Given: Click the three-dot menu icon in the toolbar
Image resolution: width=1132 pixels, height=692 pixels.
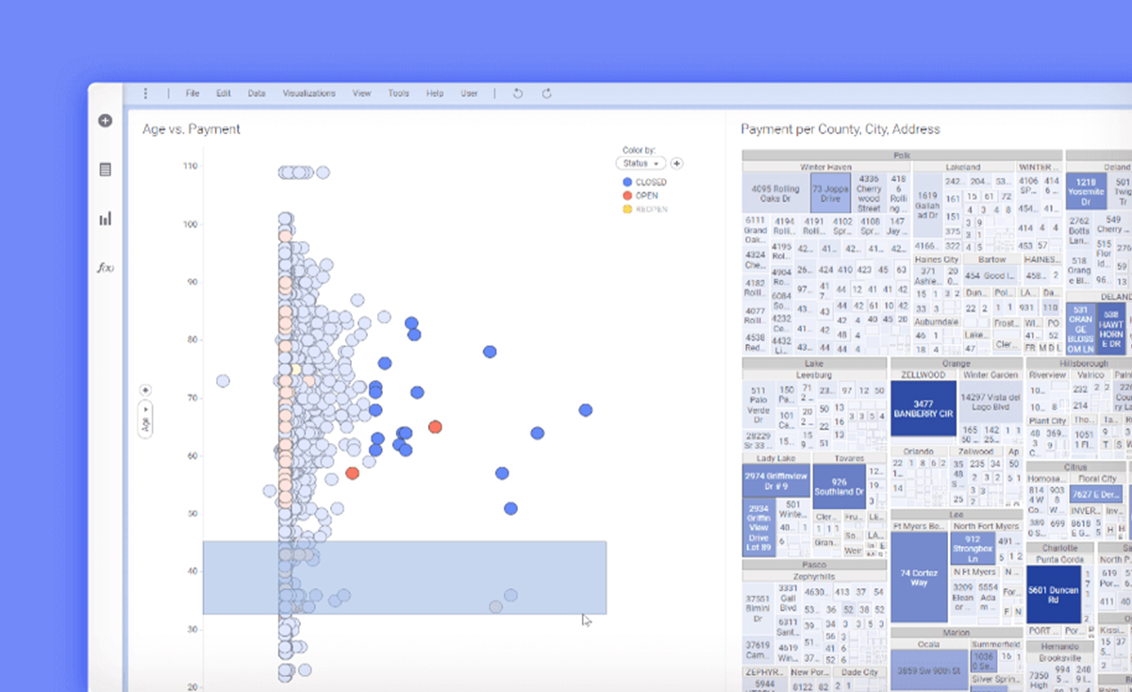Looking at the screenshot, I should click(x=145, y=93).
